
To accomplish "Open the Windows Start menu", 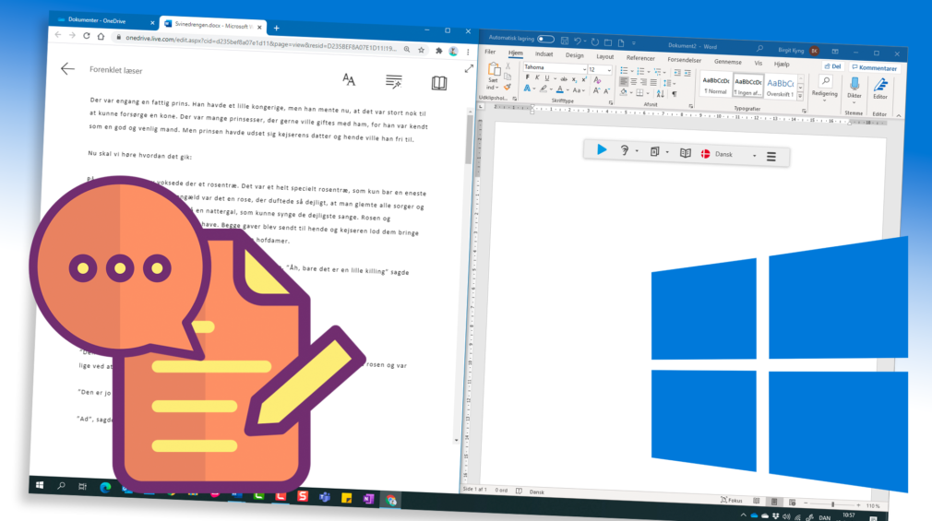I will pos(40,485).
